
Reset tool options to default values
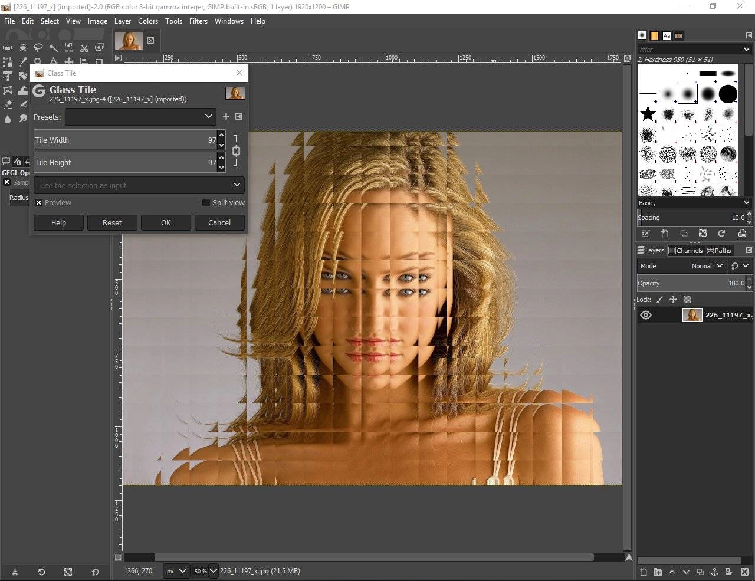pyautogui.click(x=95, y=572)
